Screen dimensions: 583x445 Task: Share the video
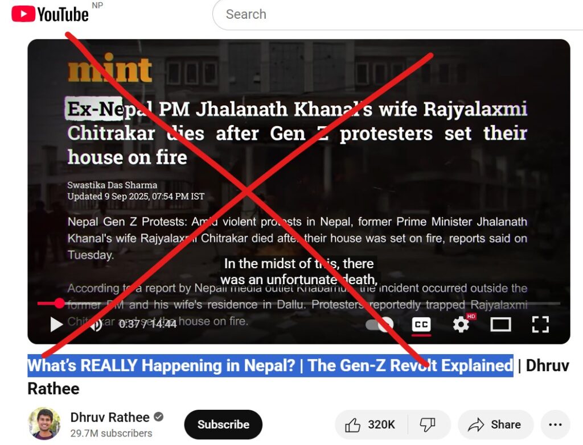[496, 425]
